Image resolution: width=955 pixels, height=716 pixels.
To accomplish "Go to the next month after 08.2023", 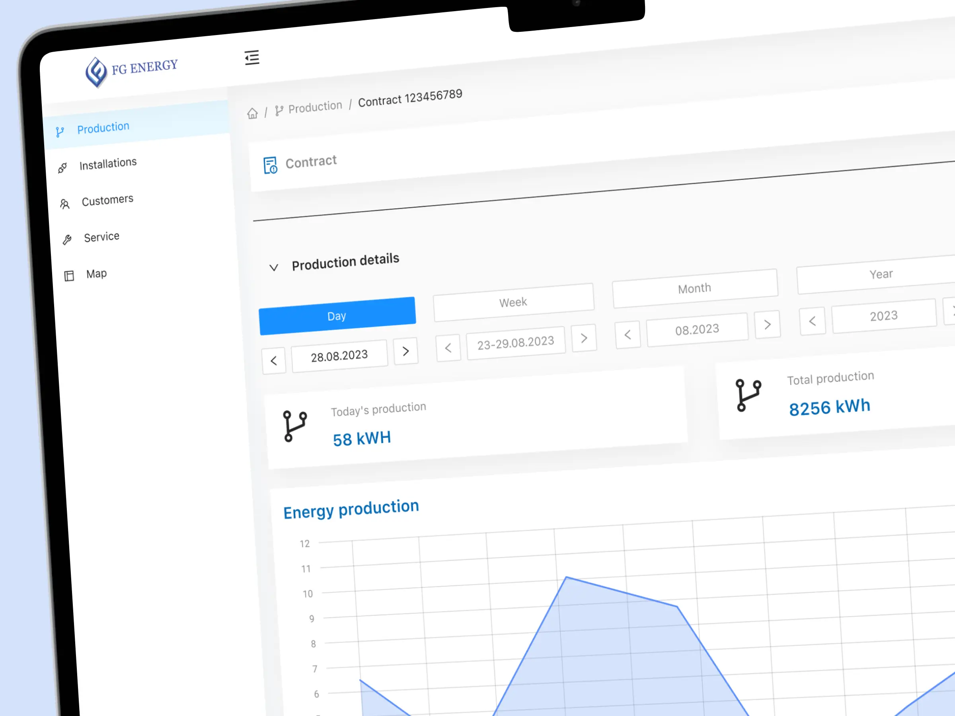I will pos(767,324).
